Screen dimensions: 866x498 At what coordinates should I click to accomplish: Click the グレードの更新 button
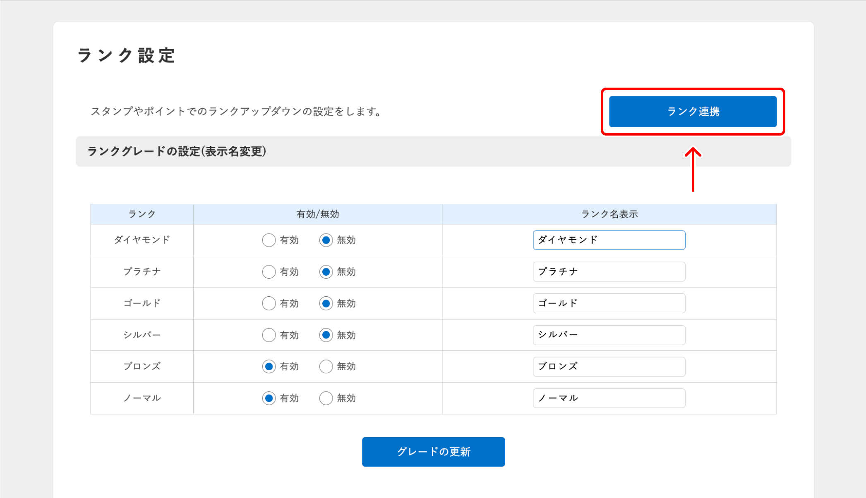(x=433, y=452)
